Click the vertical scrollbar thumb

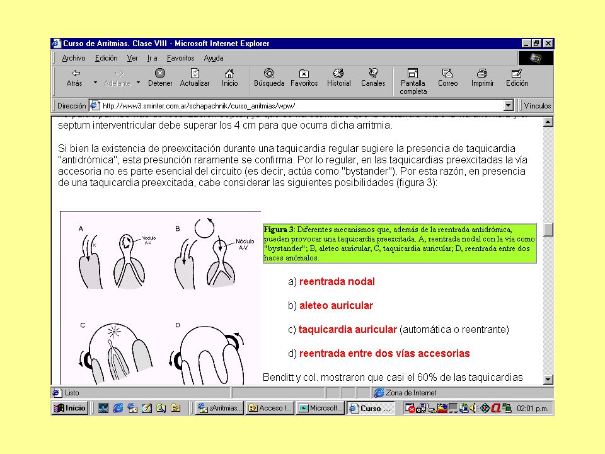548,230
